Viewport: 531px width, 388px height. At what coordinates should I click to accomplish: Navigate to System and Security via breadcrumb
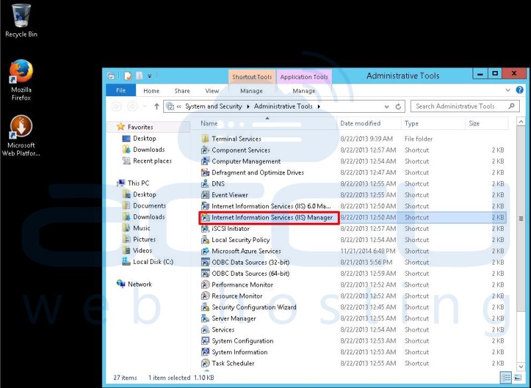[x=216, y=105]
